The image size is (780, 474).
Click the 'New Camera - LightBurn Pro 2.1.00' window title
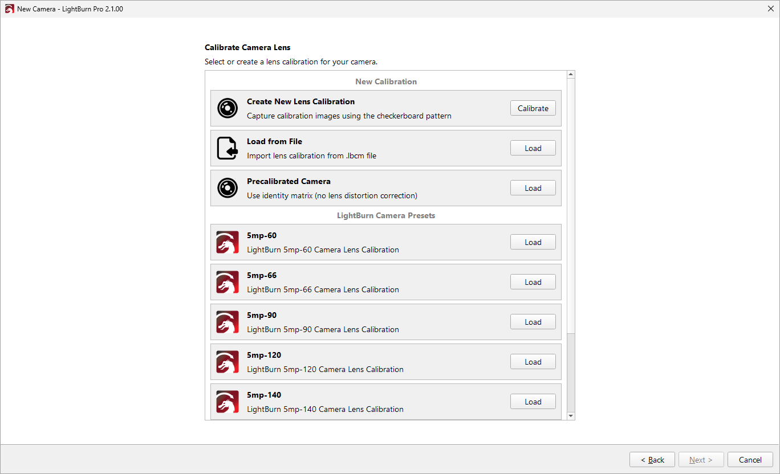70,9
